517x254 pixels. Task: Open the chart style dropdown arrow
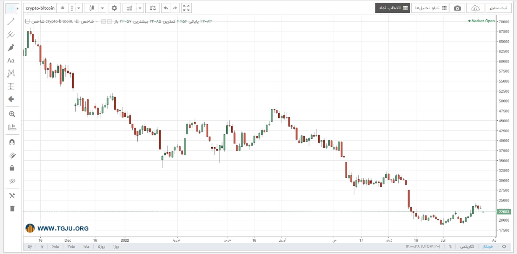coord(102,8)
